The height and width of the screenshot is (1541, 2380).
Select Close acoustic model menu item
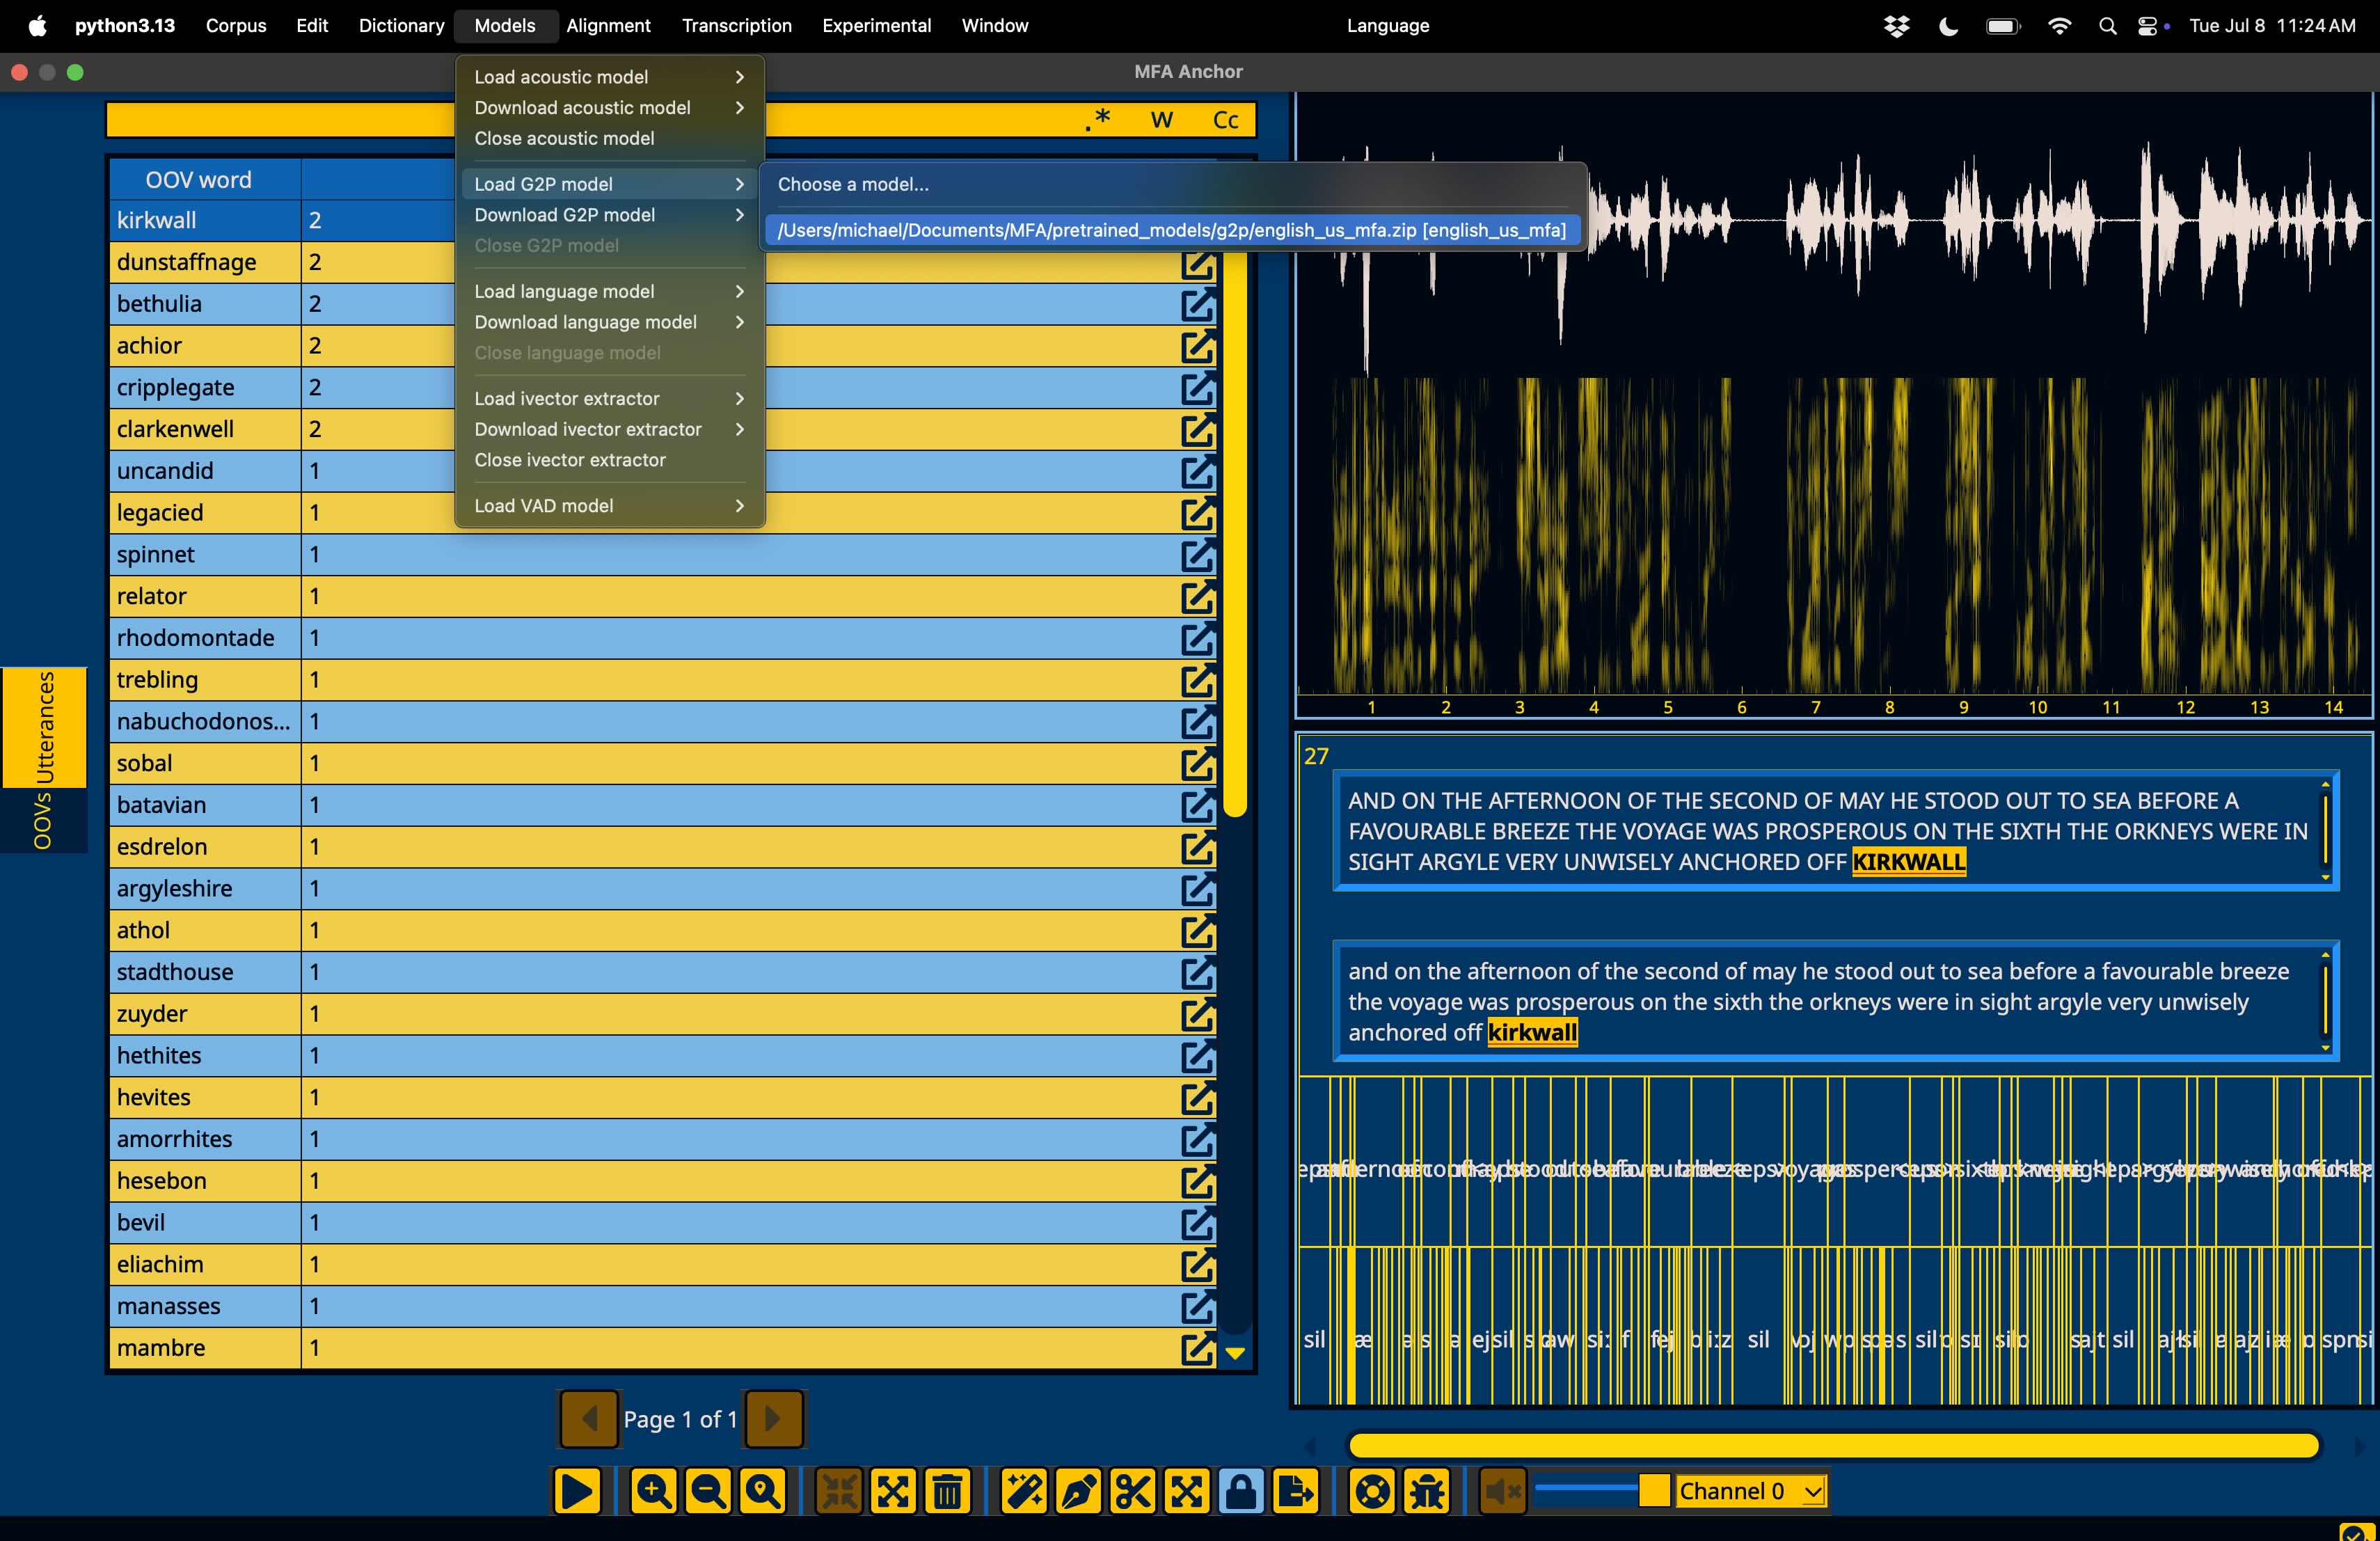pyautogui.click(x=610, y=139)
